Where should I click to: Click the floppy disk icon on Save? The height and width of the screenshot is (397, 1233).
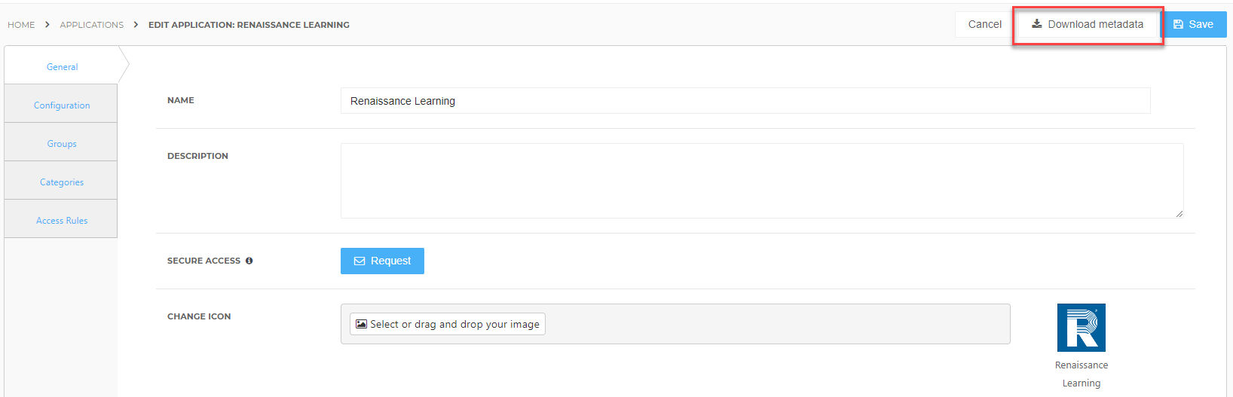tap(1179, 24)
